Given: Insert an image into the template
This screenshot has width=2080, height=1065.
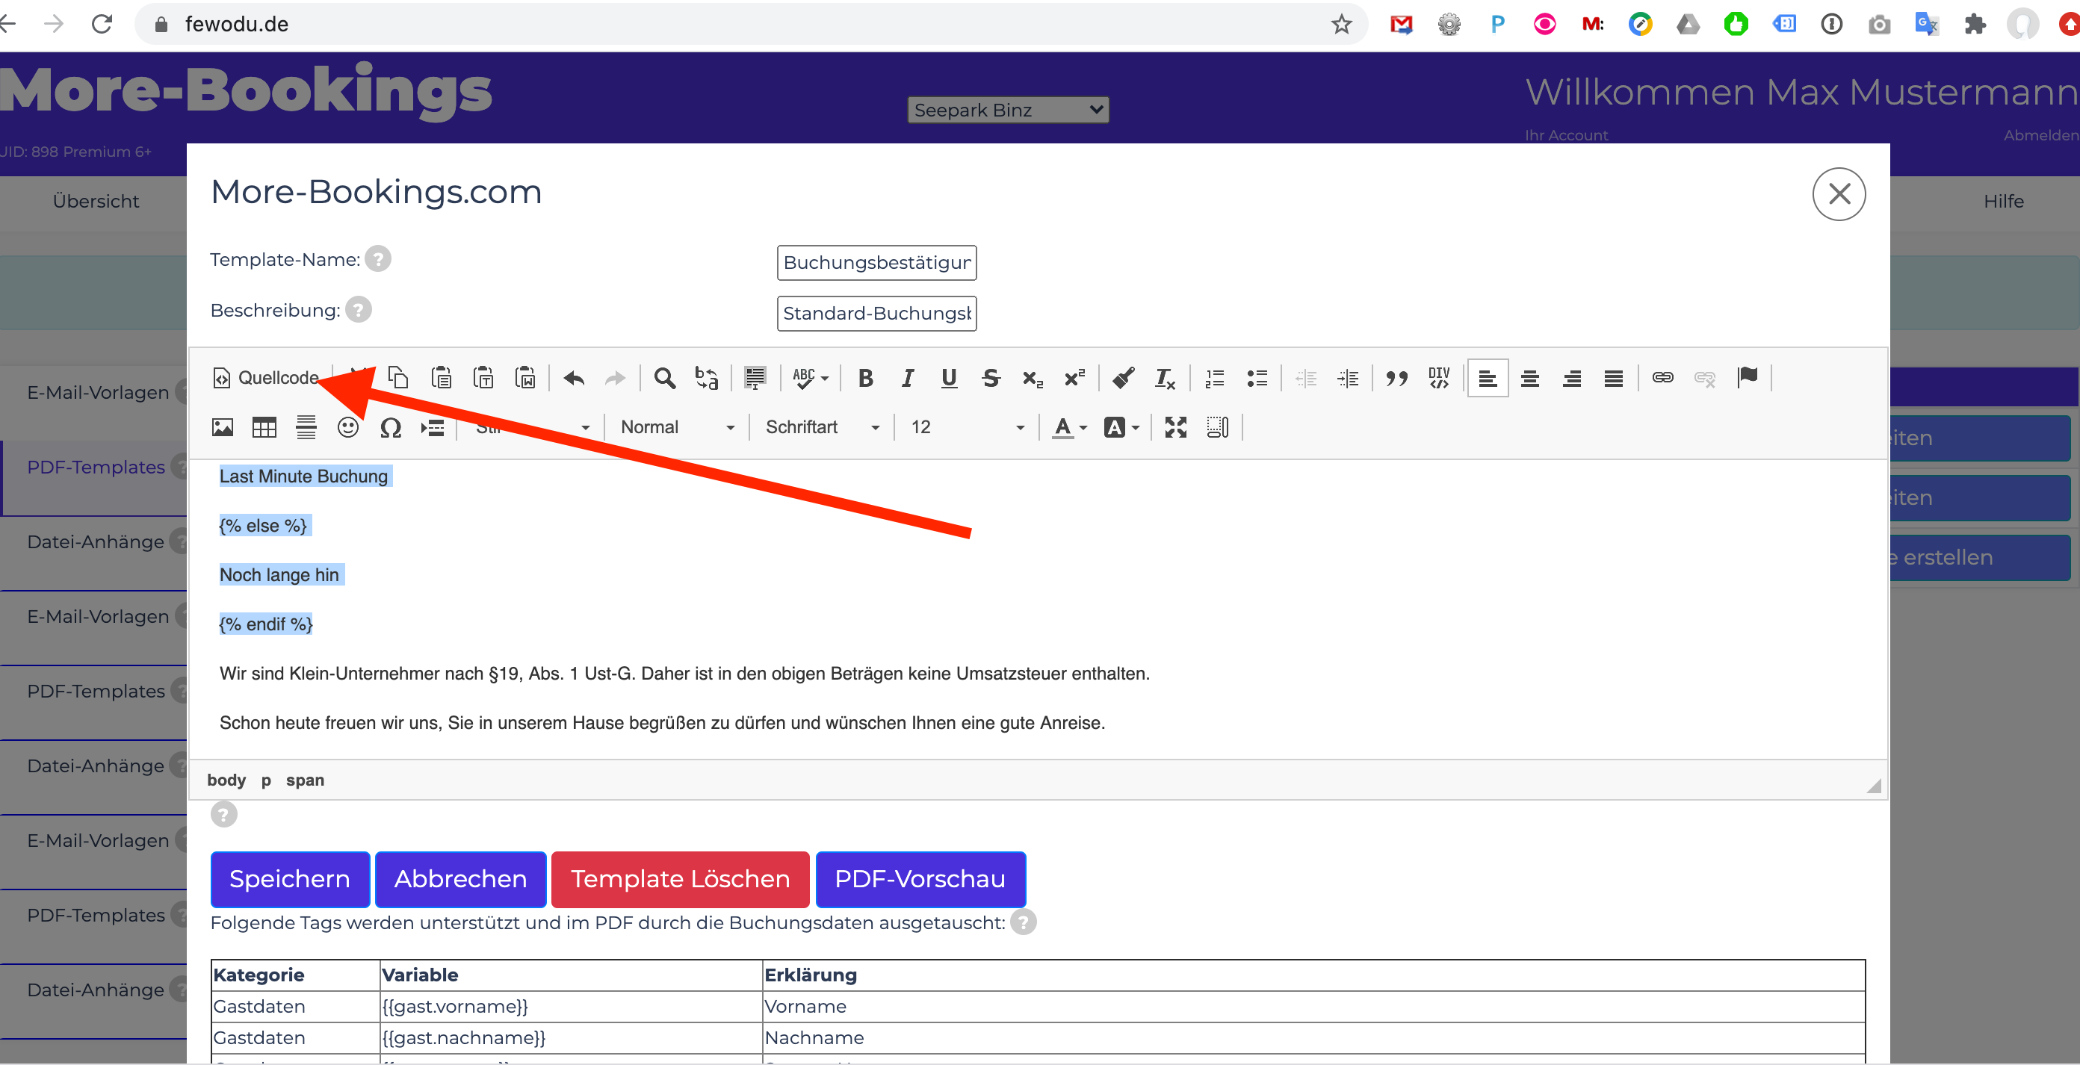Looking at the screenshot, I should pos(223,426).
